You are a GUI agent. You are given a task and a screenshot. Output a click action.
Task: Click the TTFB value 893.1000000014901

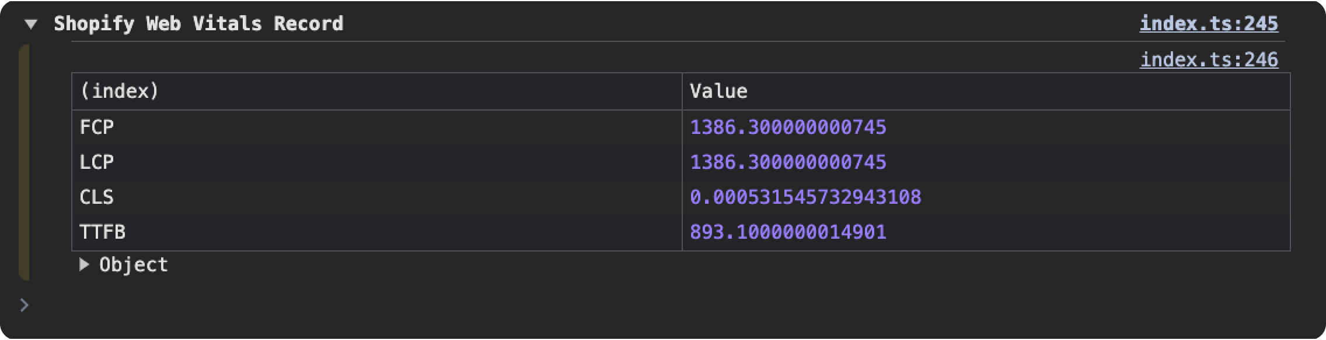(x=788, y=232)
